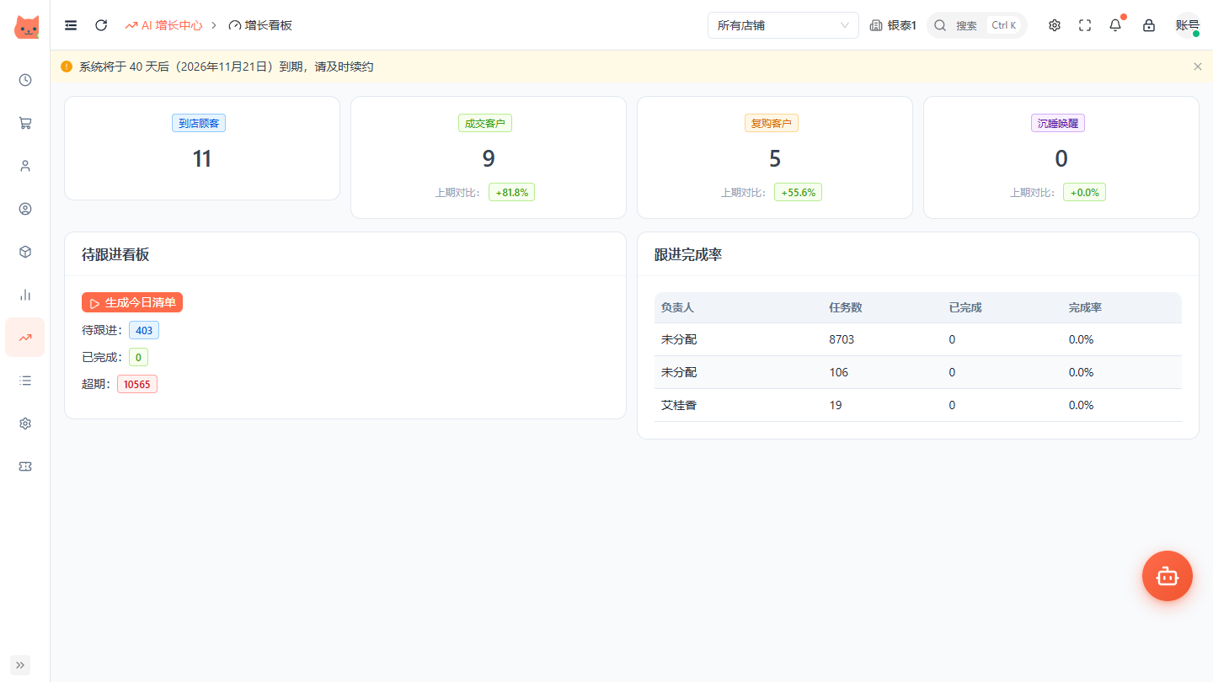Click the list icon in sidebar
The image size is (1213, 682).
coord(25,381)
